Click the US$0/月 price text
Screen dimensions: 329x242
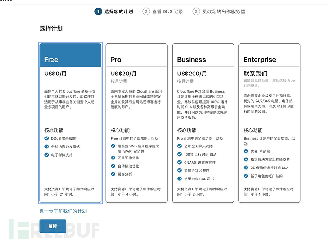(x=55, y=74)
